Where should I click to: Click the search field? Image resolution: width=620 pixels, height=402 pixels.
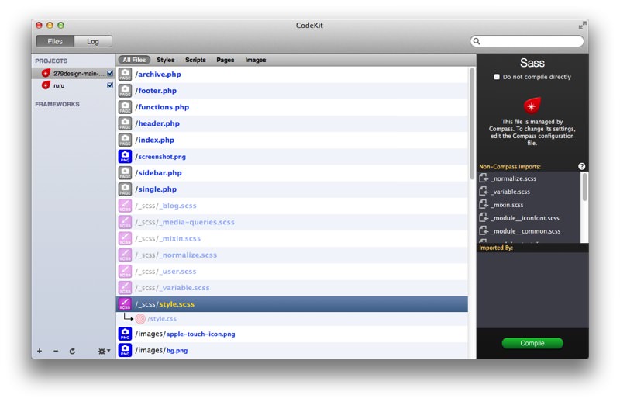(527, 41)
